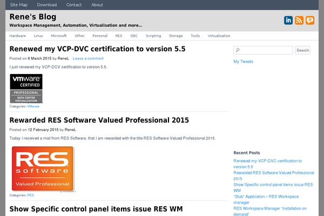Select the Linux category
324x216 pixels.
point(38,36)
